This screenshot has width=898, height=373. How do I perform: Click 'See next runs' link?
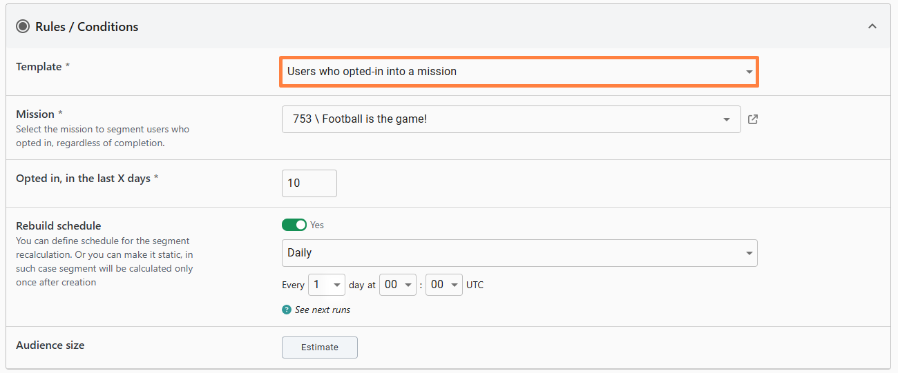322,310
